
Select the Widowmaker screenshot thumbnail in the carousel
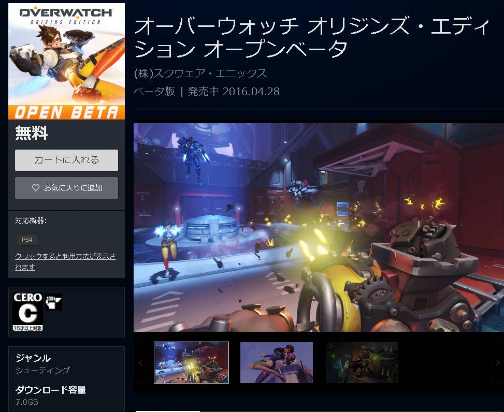tap(277, 362)
